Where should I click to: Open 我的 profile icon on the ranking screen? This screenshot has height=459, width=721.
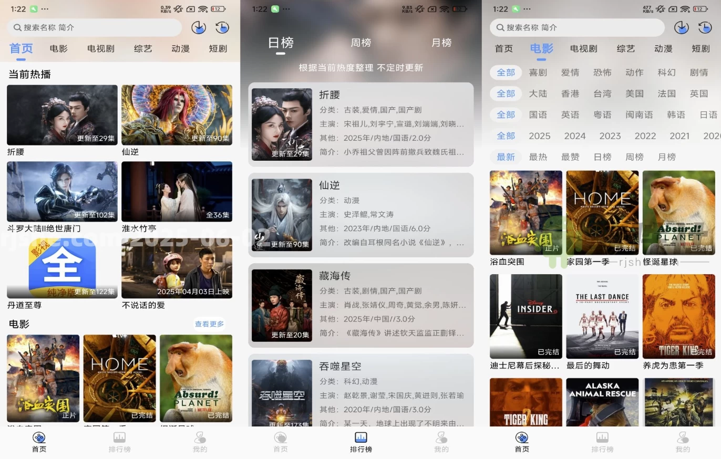point(441,437)
